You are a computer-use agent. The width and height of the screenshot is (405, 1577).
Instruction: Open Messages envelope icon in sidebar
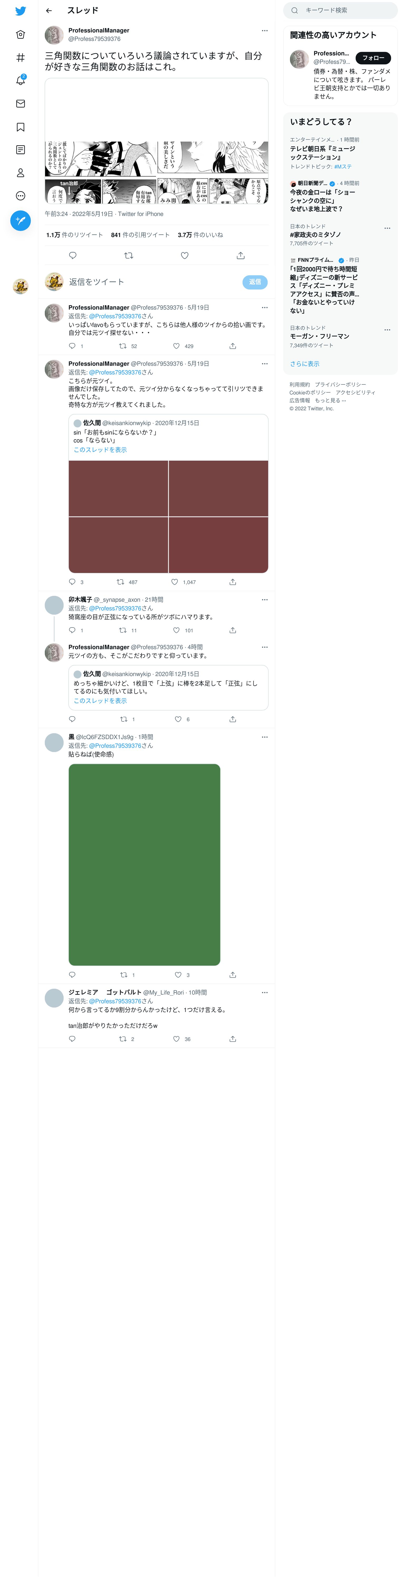tap(20, 103)
